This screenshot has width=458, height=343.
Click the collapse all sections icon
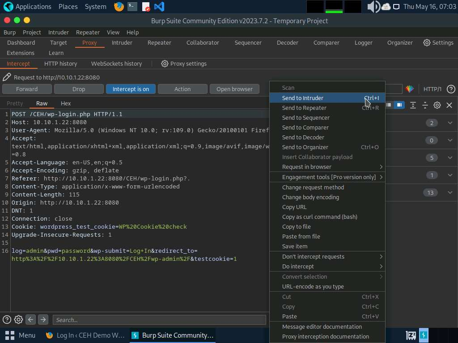[425, 105]
